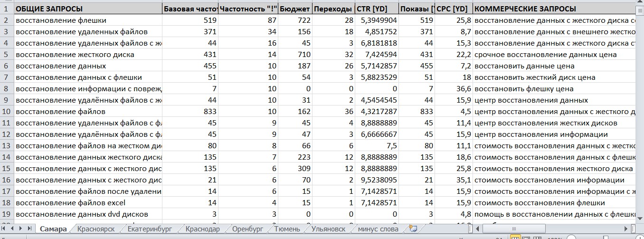Image resolution: width=644 pixels, height=239 pixels.
Task: Open the минус слова sheet tab
Action: click(378, 229)
